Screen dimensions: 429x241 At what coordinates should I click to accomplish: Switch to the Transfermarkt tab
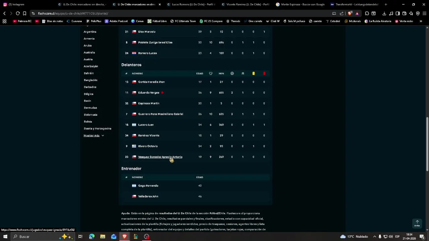click(x=355, y=4)
